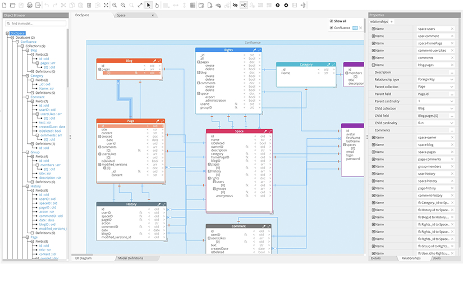Open the Parent field ellipsis button

pos(452,94)
